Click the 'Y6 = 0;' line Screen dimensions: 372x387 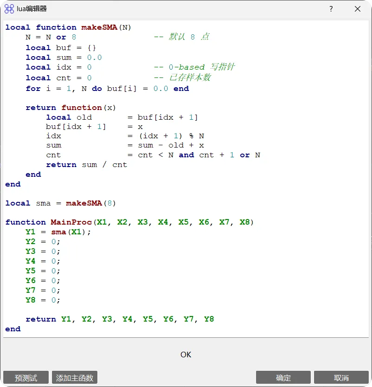(x=43, y=281)
